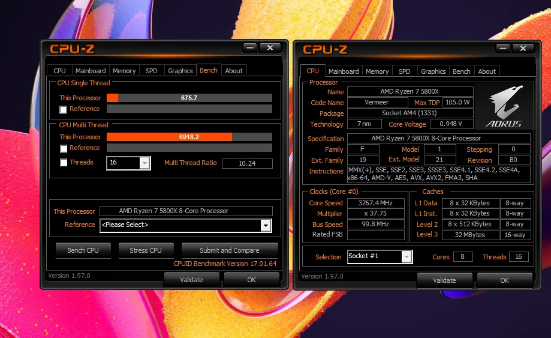Click the Level 2 cache value 8 x 512 KBytes

pos(470,225)
